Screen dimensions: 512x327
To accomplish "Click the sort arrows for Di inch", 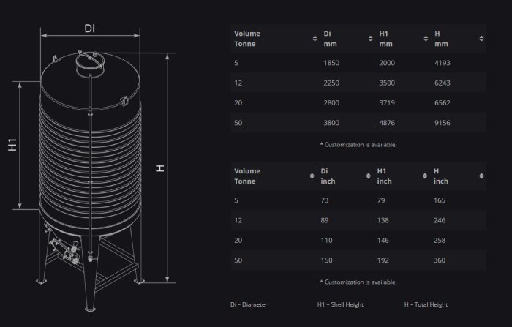I will (368, 176).
